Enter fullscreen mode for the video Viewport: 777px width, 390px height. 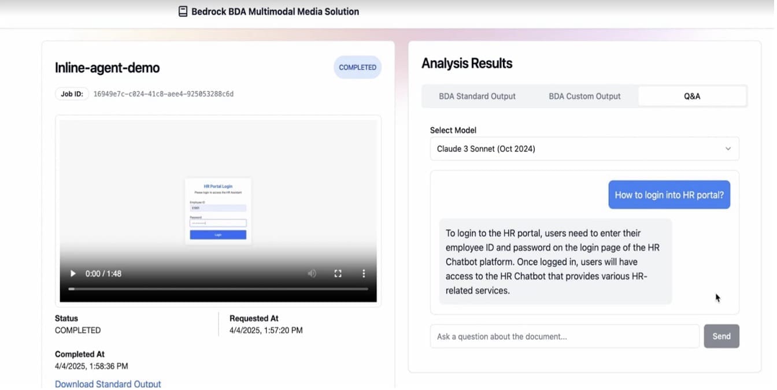[338, 273]
